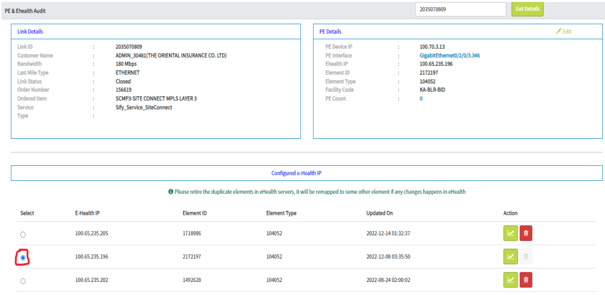Select radio button for 100.65.235.196
Screen dimensions: 605x295
point(23,258)
